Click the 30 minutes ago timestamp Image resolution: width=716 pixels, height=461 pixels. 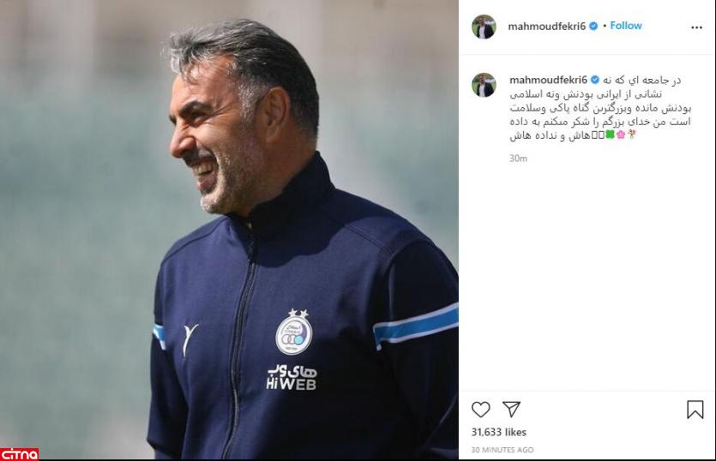(502, 450)
